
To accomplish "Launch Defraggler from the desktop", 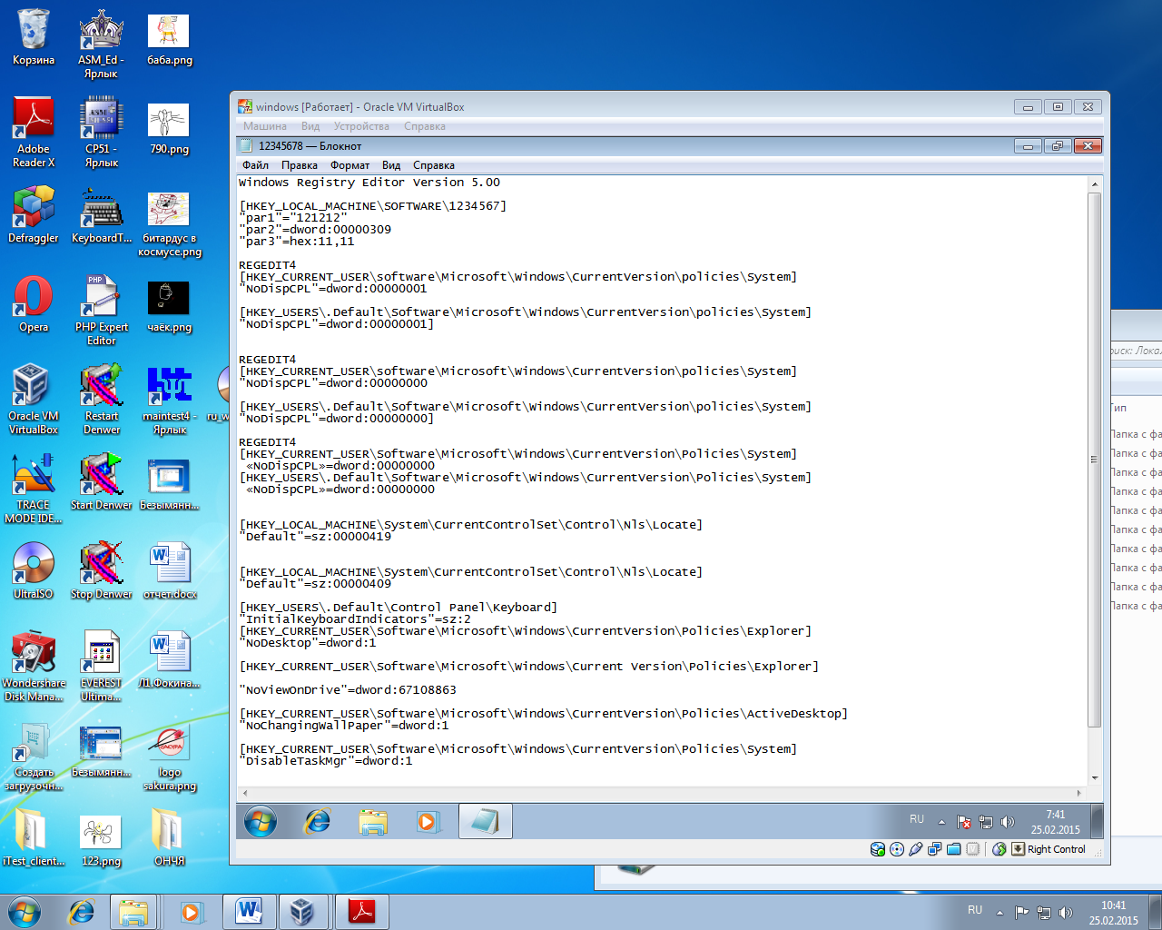I will click(x=34, y=216).
